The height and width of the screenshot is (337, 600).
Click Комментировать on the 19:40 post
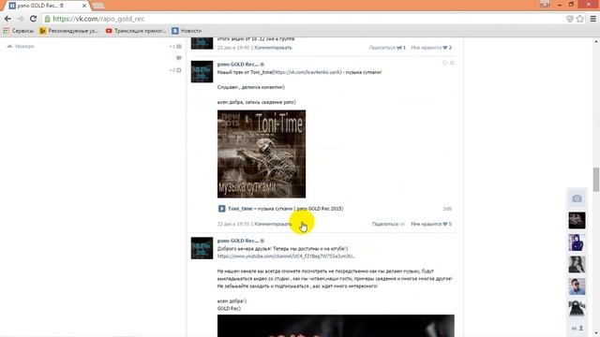tap(273, 48)
